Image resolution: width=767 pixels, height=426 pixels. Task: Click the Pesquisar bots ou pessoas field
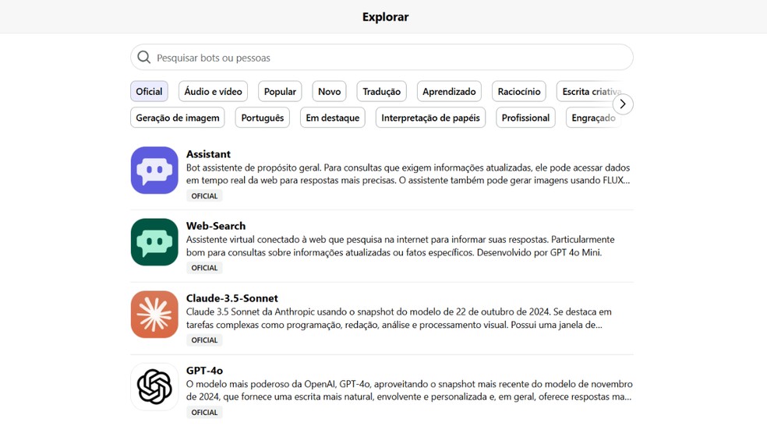point(390,58)
